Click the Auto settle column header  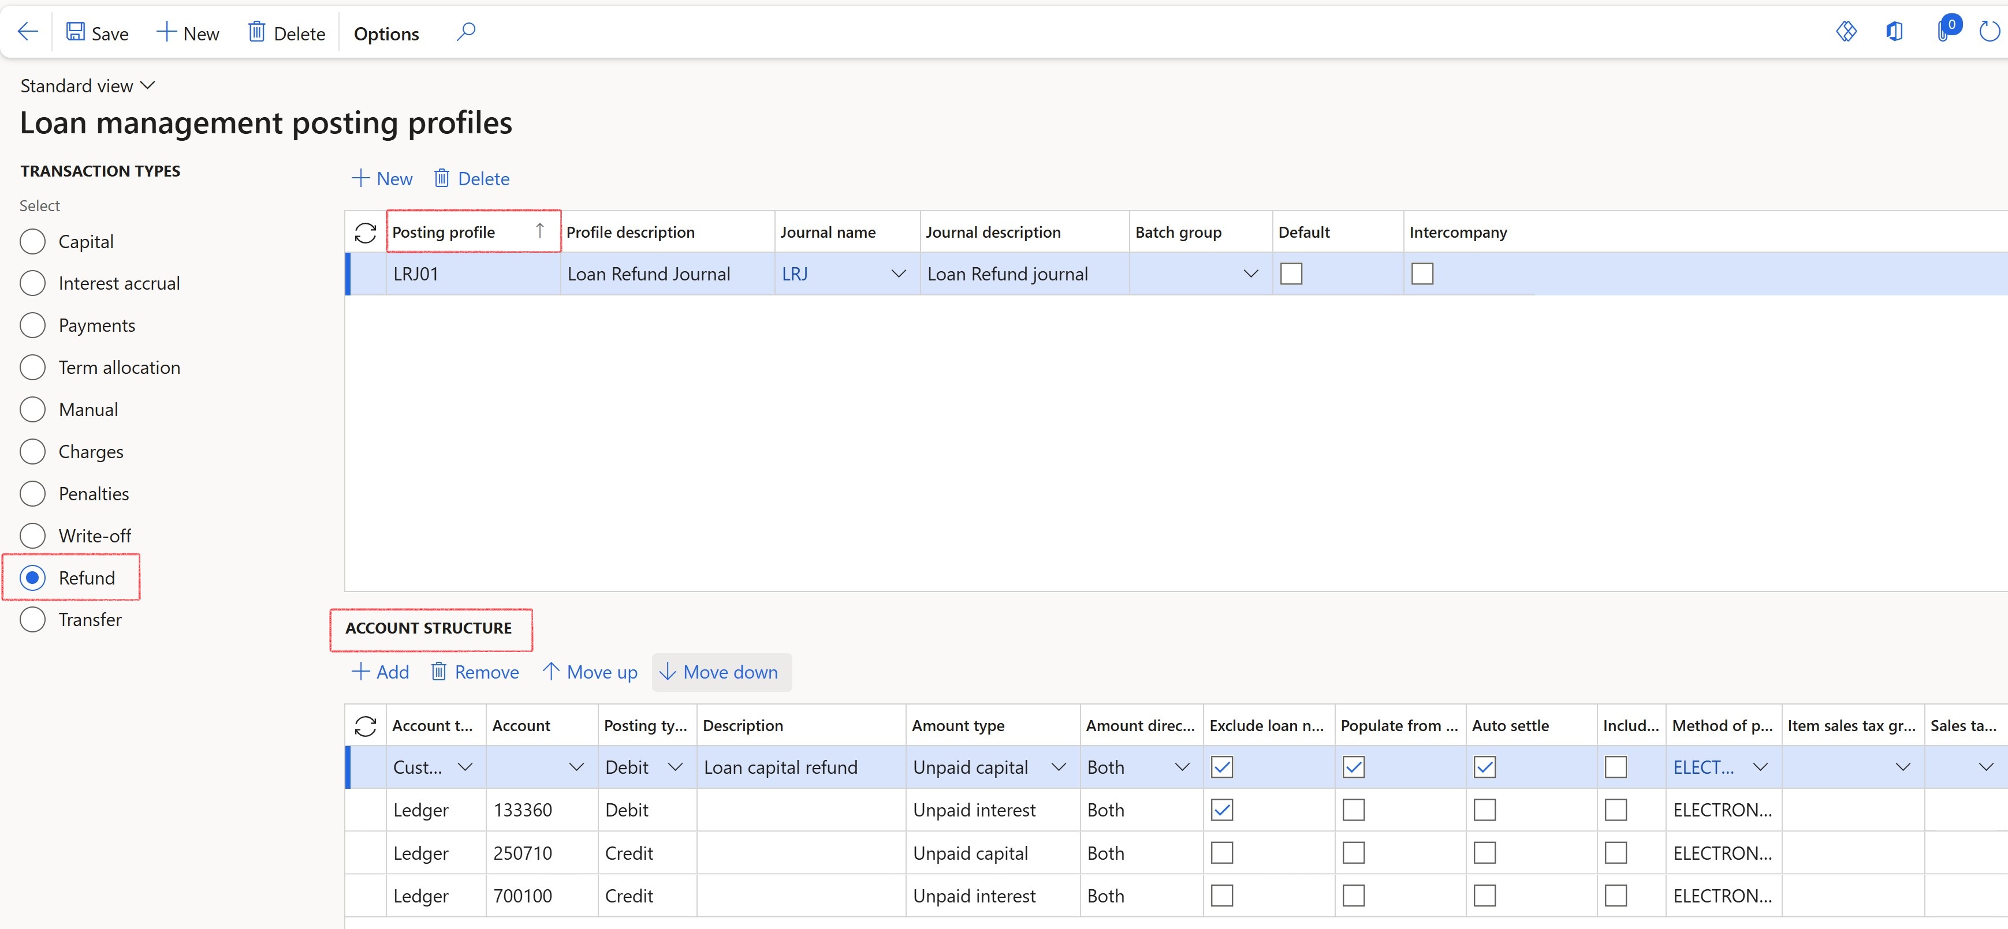[1531, 726]
